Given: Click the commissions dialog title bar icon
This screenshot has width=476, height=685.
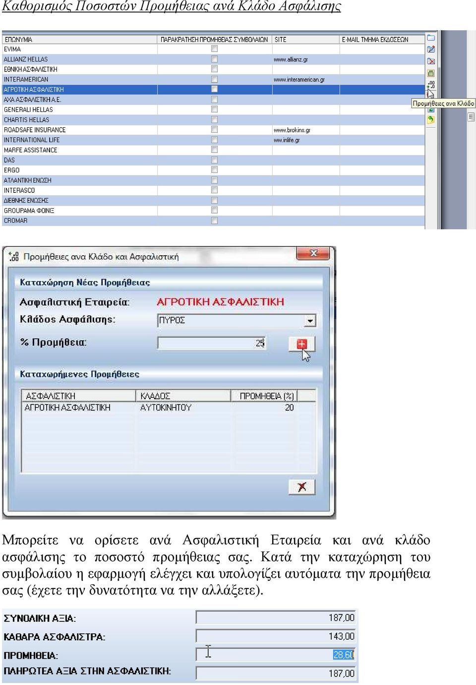Looking at the screenshot, I should [x=14, y=256].
